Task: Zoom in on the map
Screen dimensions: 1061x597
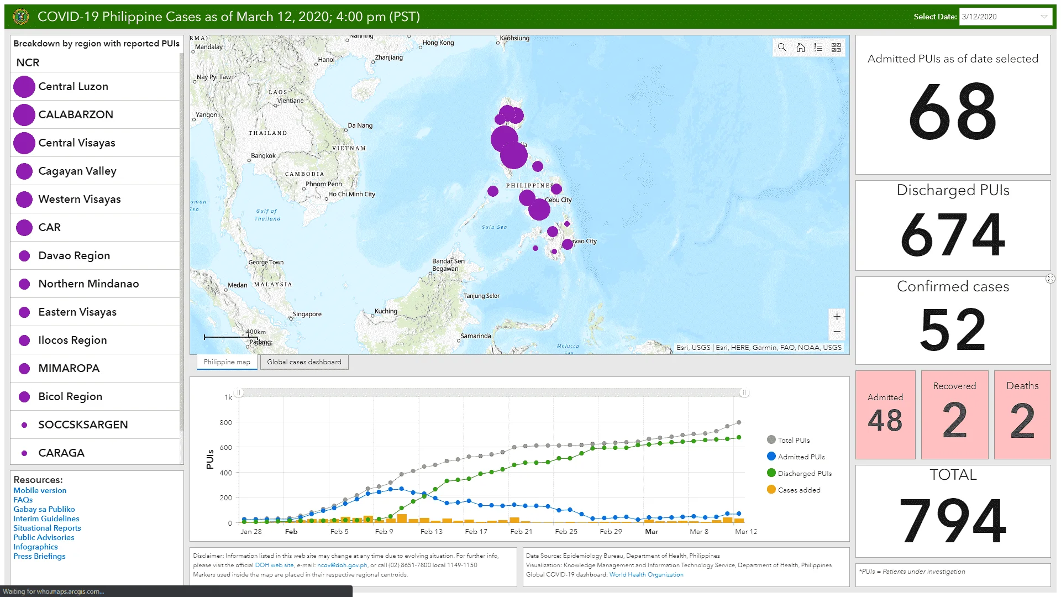Action: tap(837, 317)
